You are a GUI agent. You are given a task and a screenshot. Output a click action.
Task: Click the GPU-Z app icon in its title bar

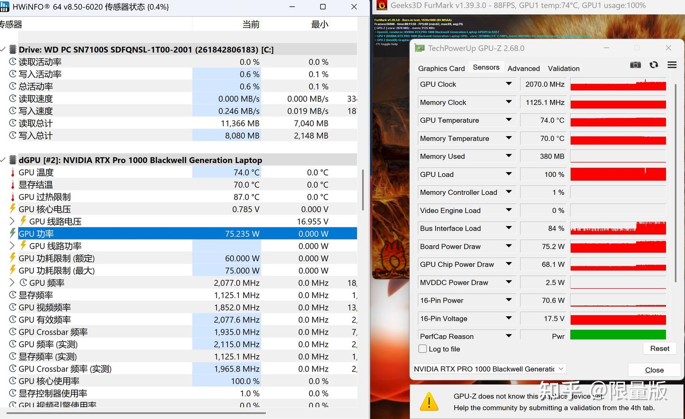pyautogui.click(x=420, y=48)
